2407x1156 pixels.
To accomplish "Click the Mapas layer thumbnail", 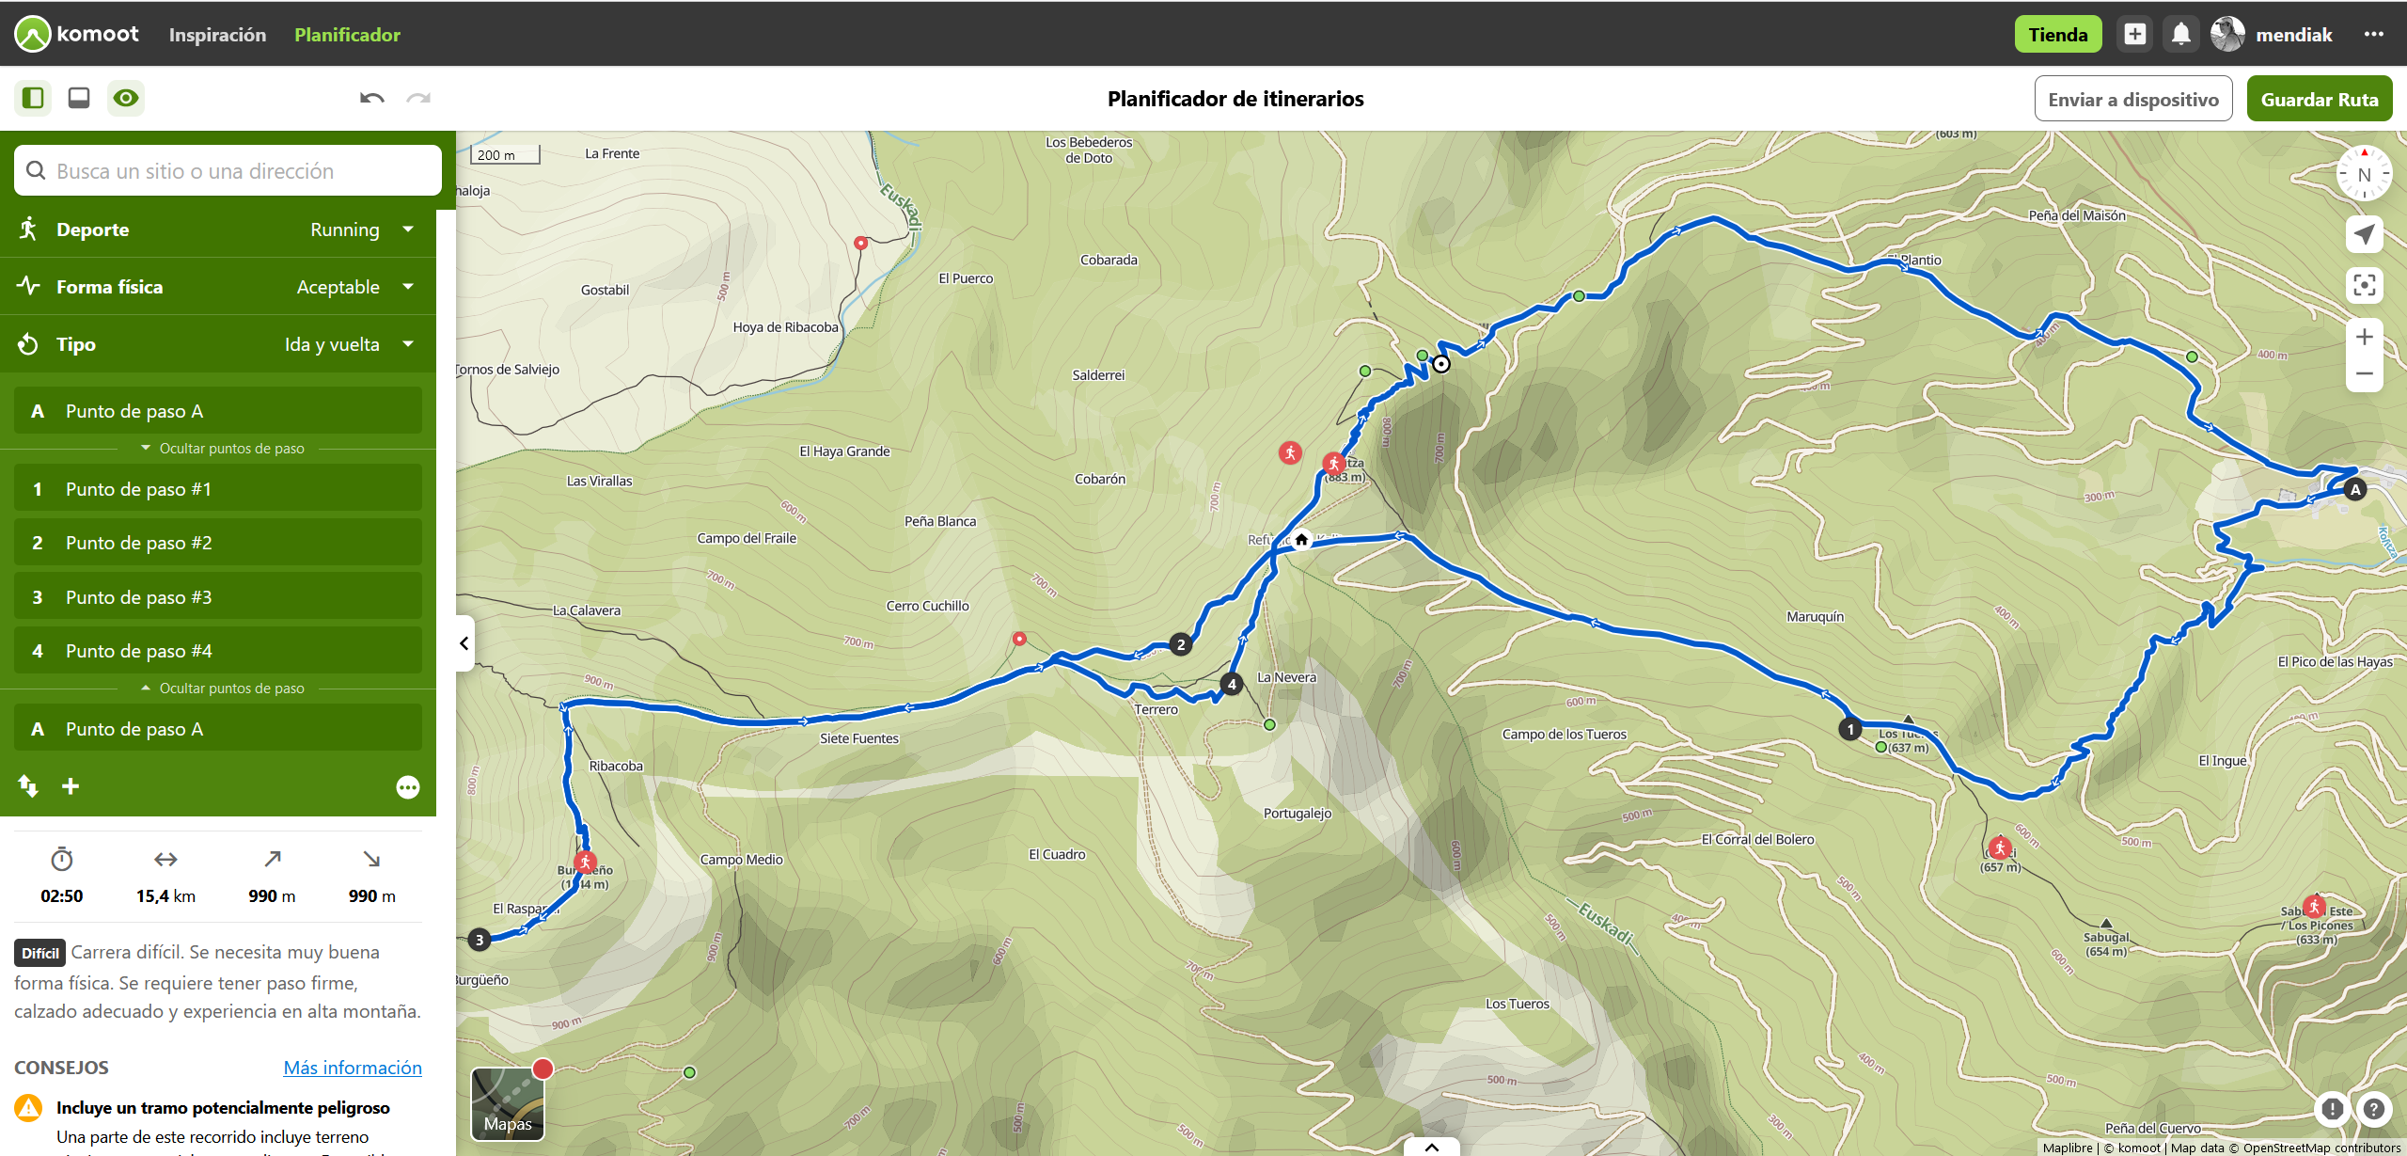I will pos(508,1103).
